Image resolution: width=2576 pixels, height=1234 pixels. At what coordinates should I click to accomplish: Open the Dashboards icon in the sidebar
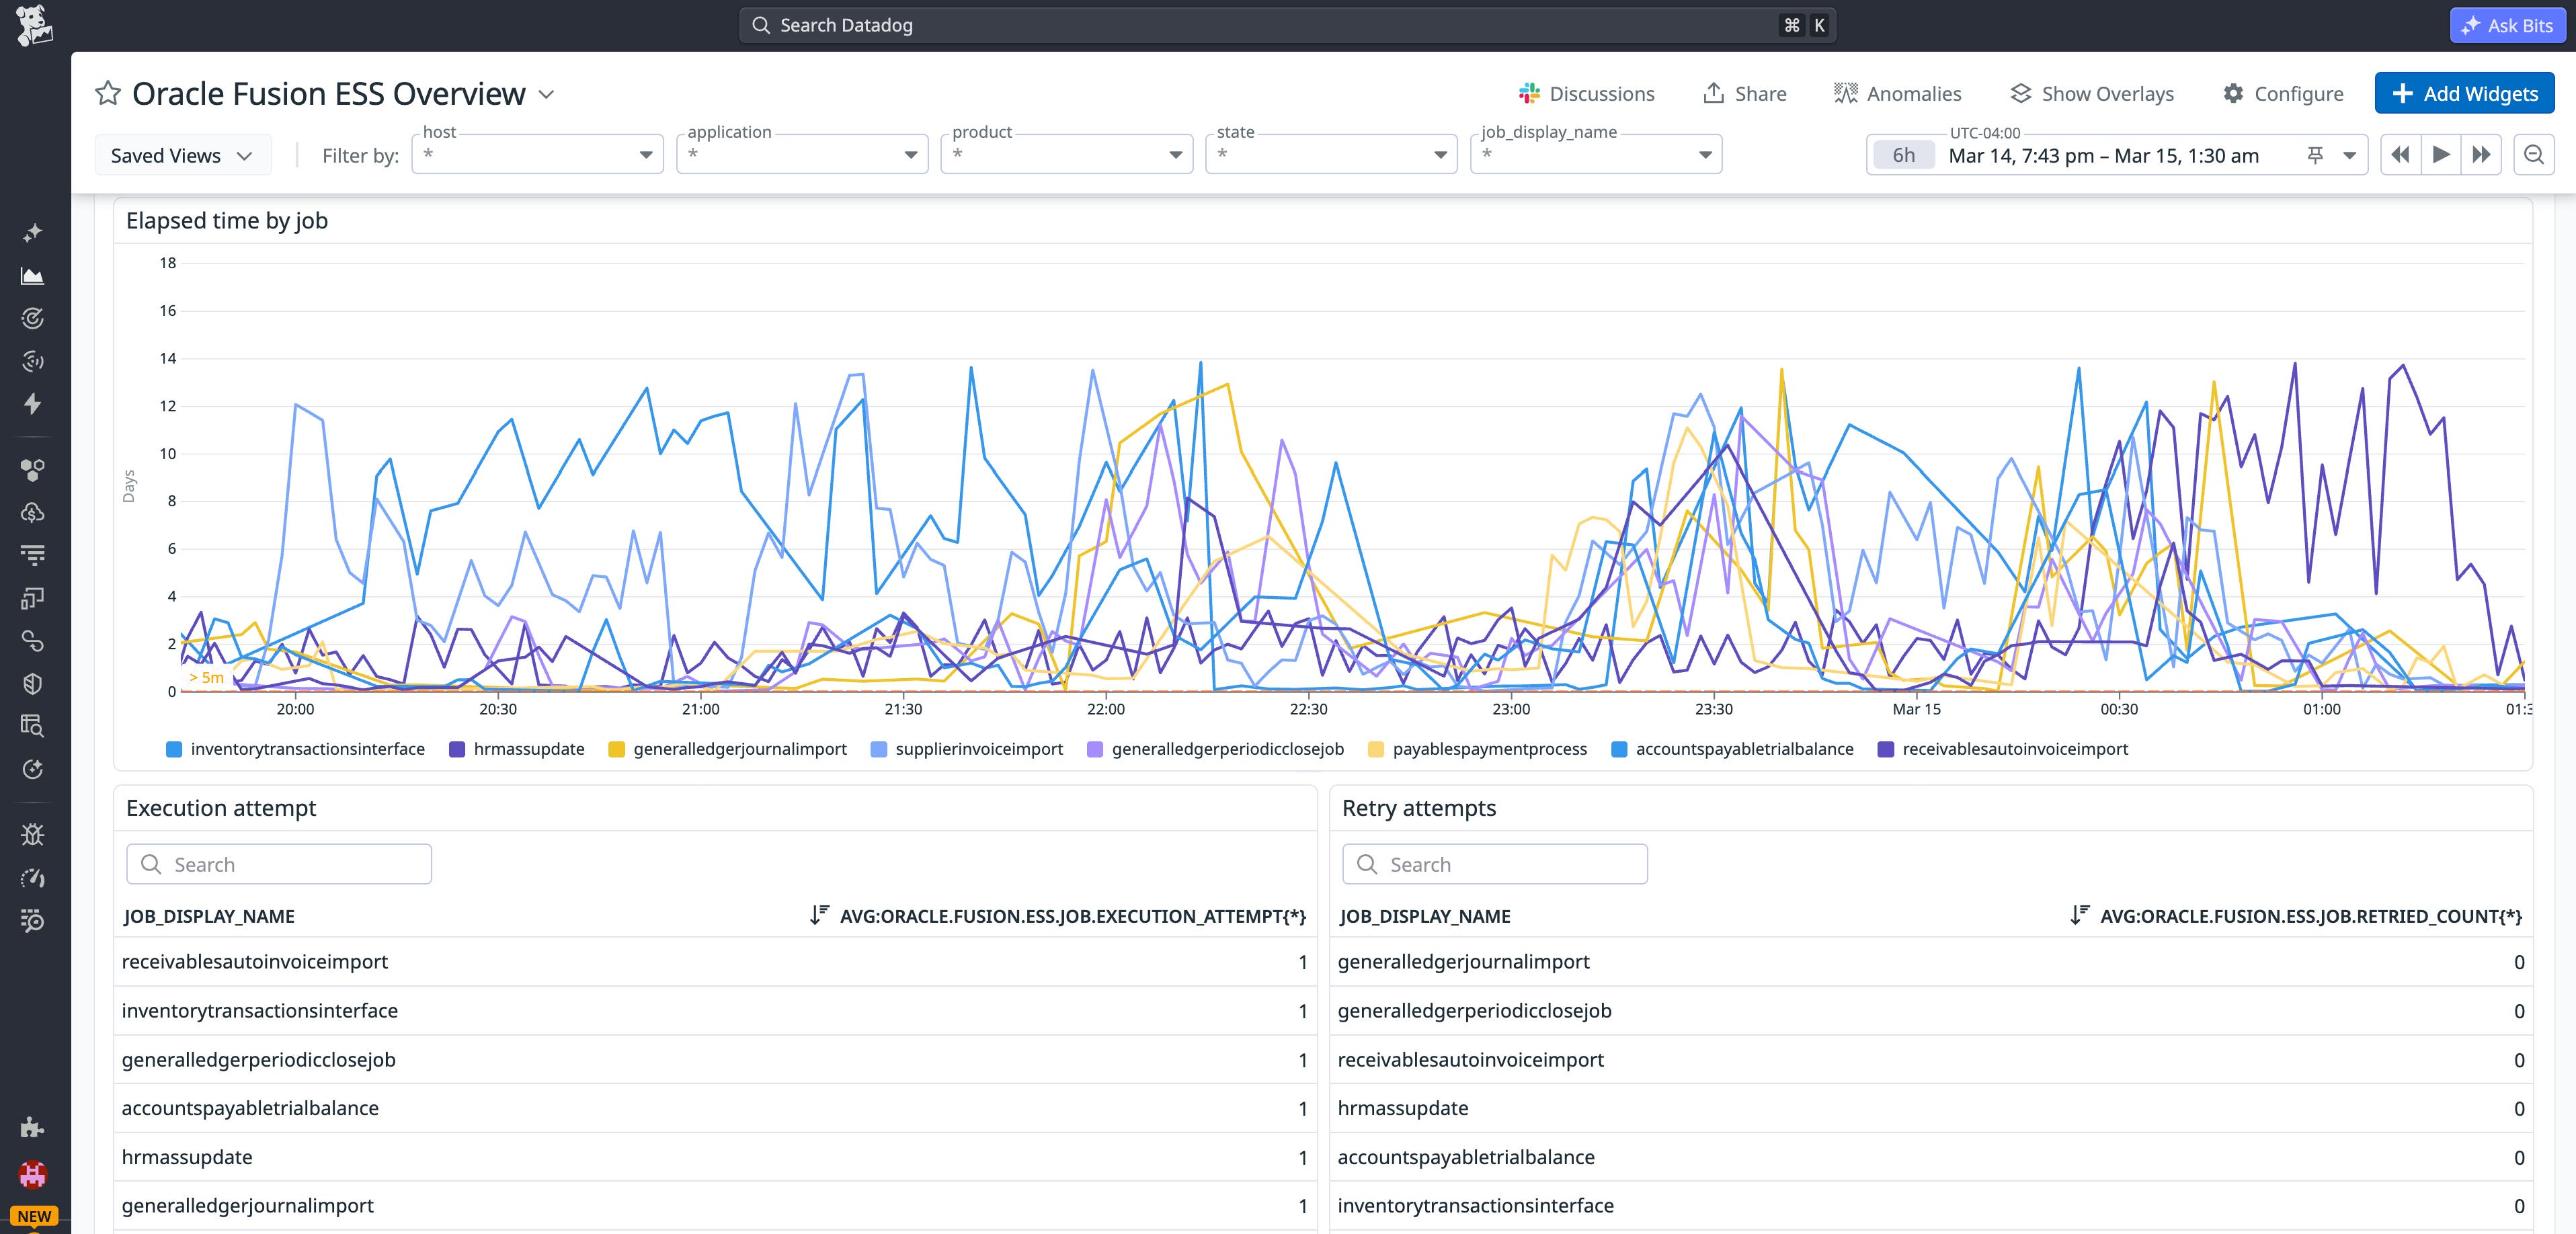click(33, 276)
